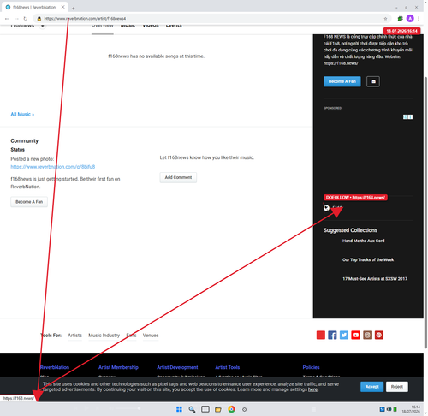Open a new browser tab

tap(74, 8)
